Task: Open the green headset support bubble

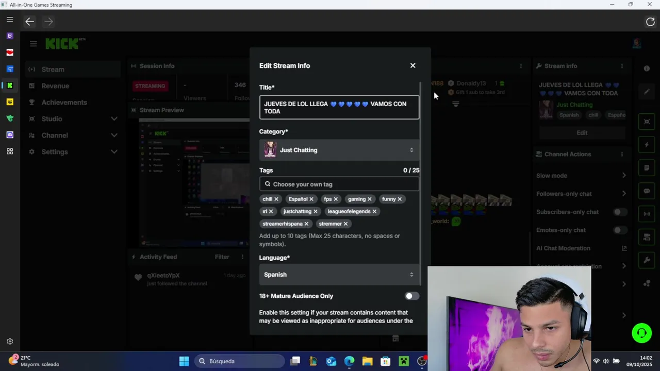Action: click(x=642, y=333)
